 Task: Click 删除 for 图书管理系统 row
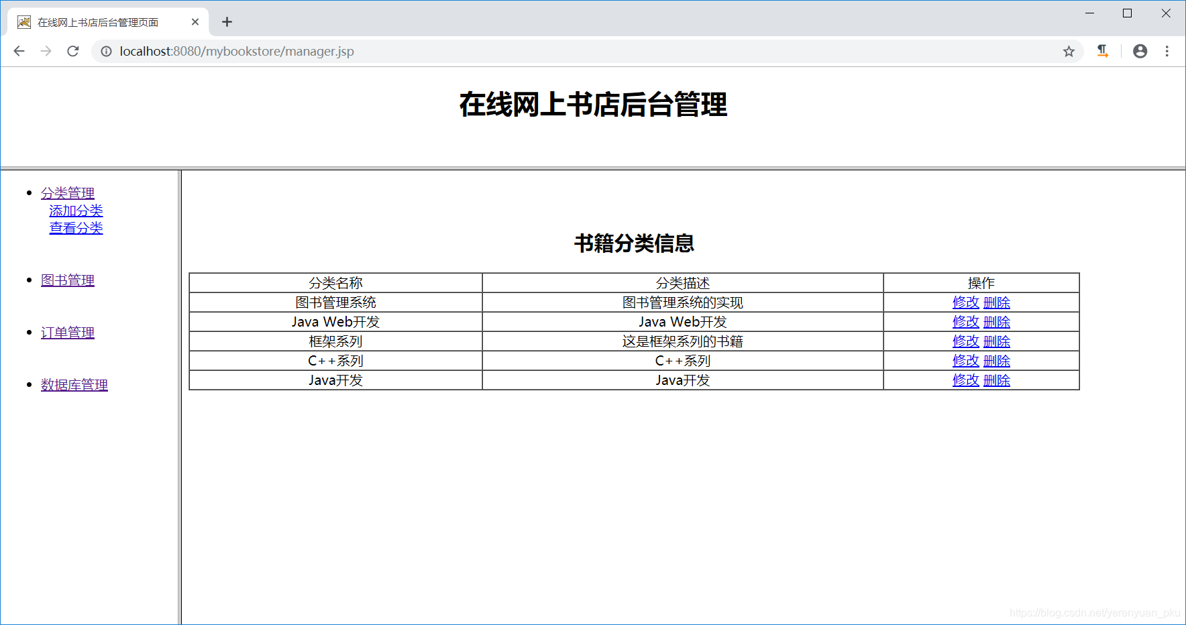[997, 302]
